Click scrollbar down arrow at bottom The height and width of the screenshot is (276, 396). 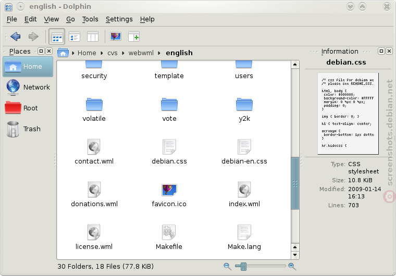coord(295,255)
